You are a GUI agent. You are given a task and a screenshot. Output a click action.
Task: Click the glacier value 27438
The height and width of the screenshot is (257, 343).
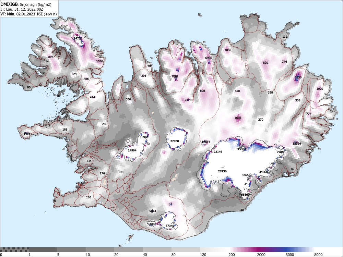[x=222, y=171]
